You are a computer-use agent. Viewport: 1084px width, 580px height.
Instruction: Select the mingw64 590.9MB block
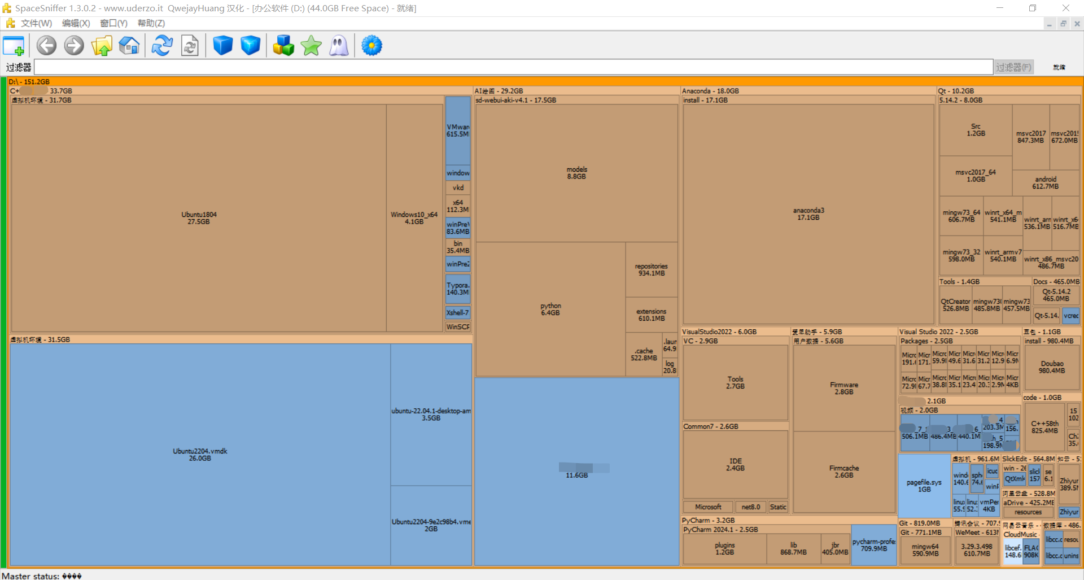[925, 550]
